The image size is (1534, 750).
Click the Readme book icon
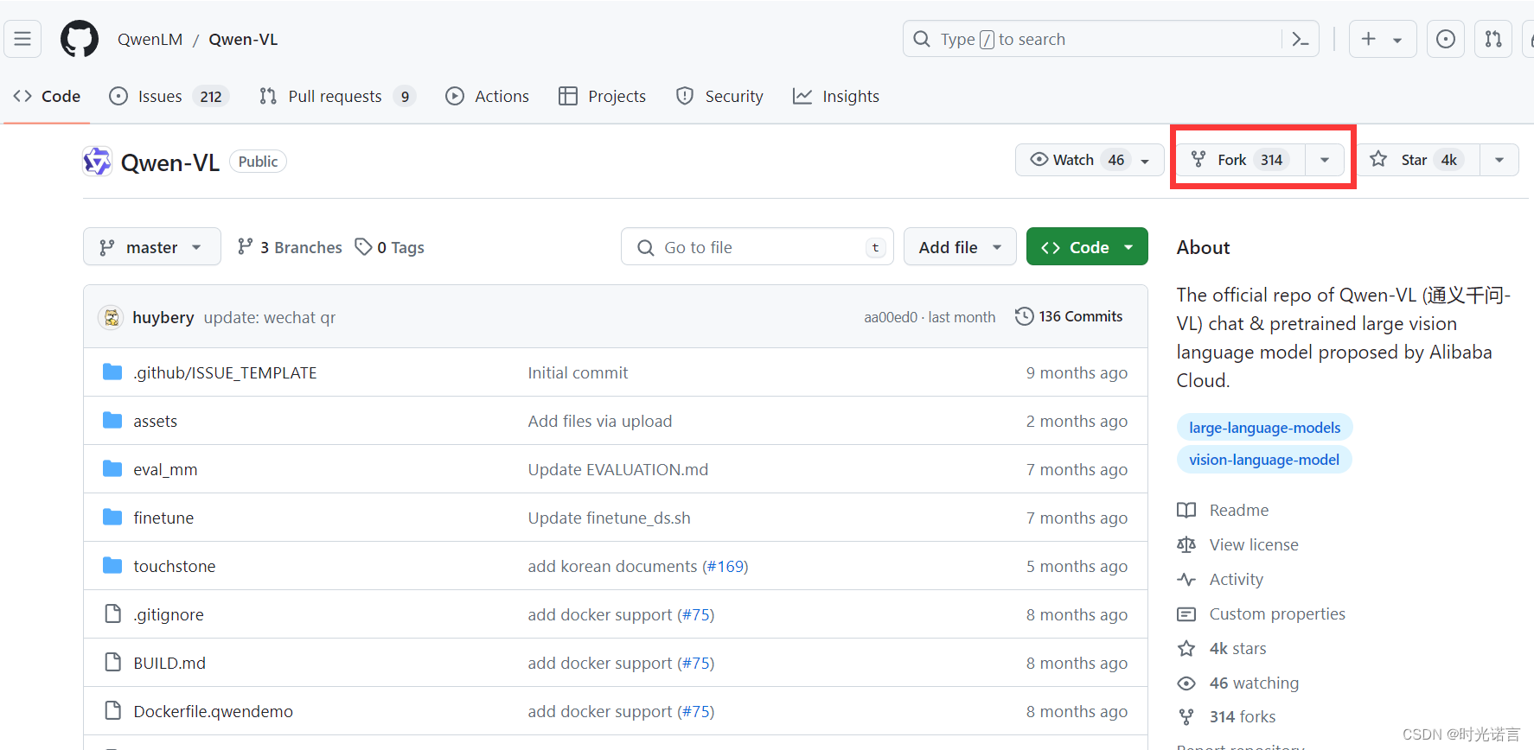[x=1186, y=510]
